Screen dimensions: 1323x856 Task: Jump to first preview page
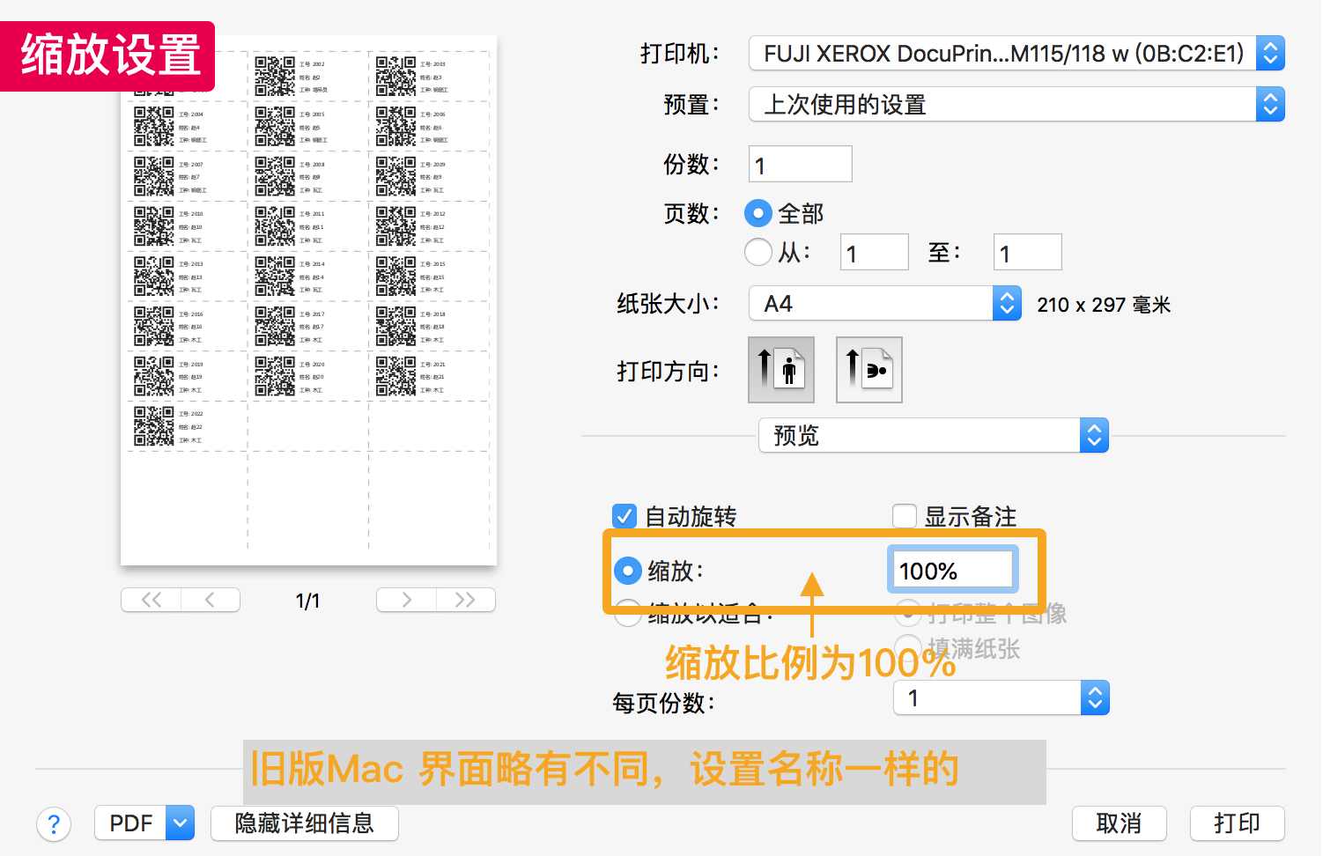point(152,600)
